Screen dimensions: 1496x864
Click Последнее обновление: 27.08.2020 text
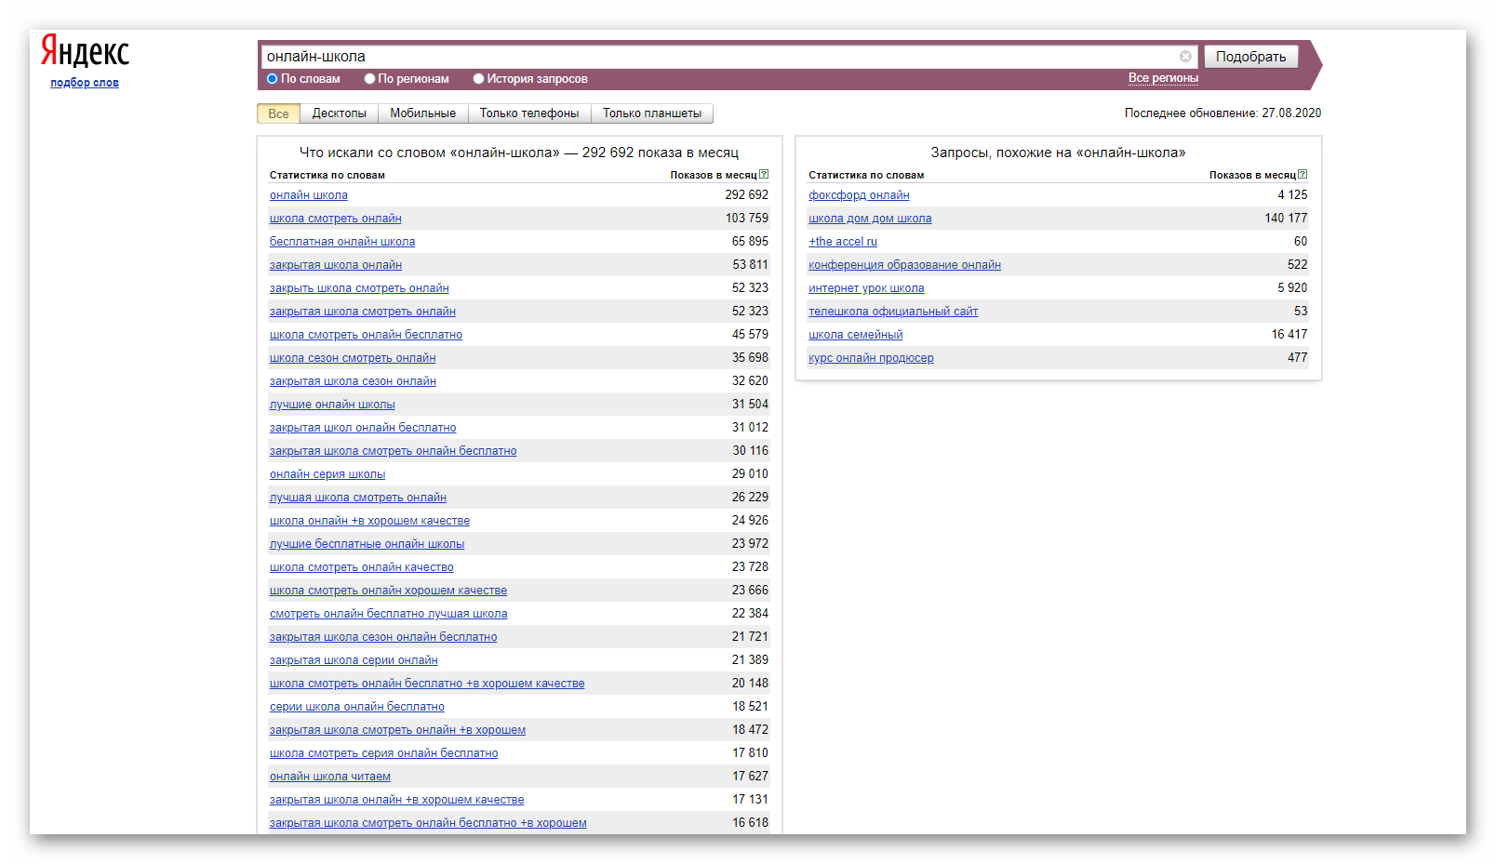pyautogui.click(x=1222, y=113)
